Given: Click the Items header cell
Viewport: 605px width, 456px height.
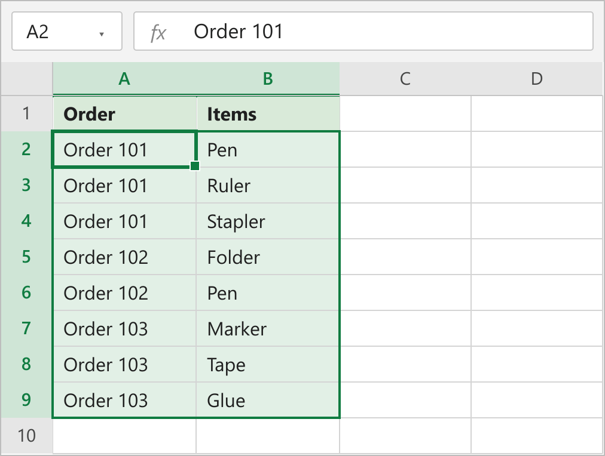Looking at the screenshot, I should [268, 113].
